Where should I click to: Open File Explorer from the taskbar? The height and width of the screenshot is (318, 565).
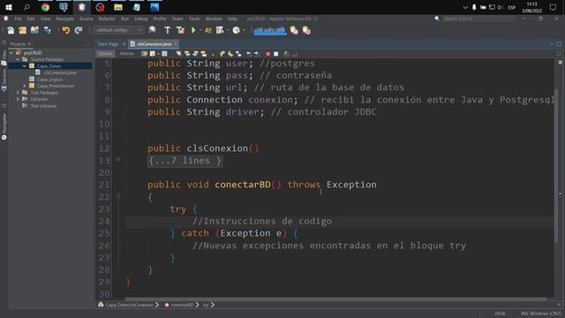point(118,7)
